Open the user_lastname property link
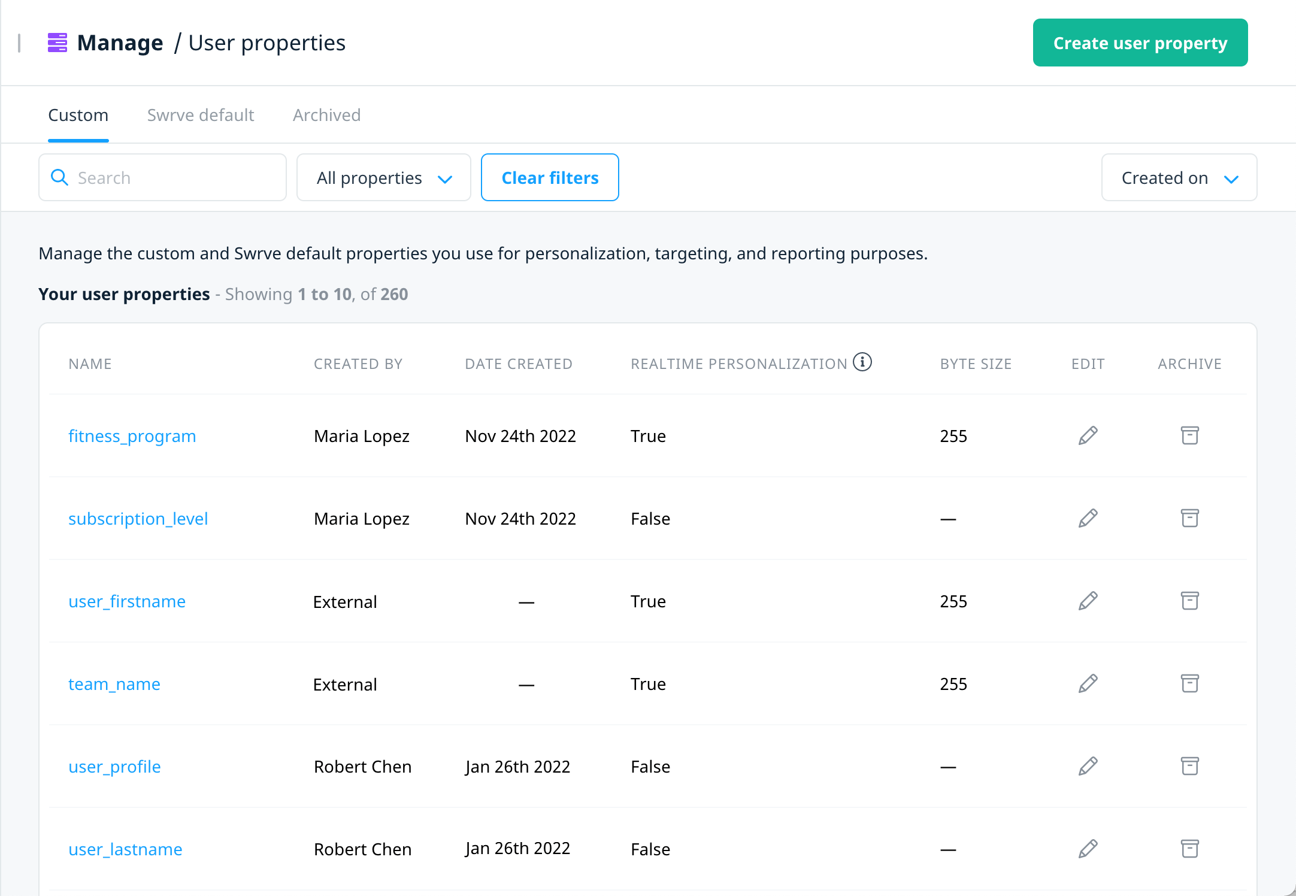 [x=126, y=849]
